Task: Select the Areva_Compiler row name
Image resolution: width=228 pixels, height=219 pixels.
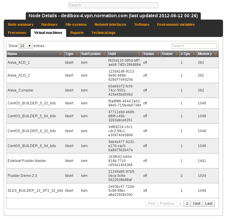Action: click(x=20, y=90)
